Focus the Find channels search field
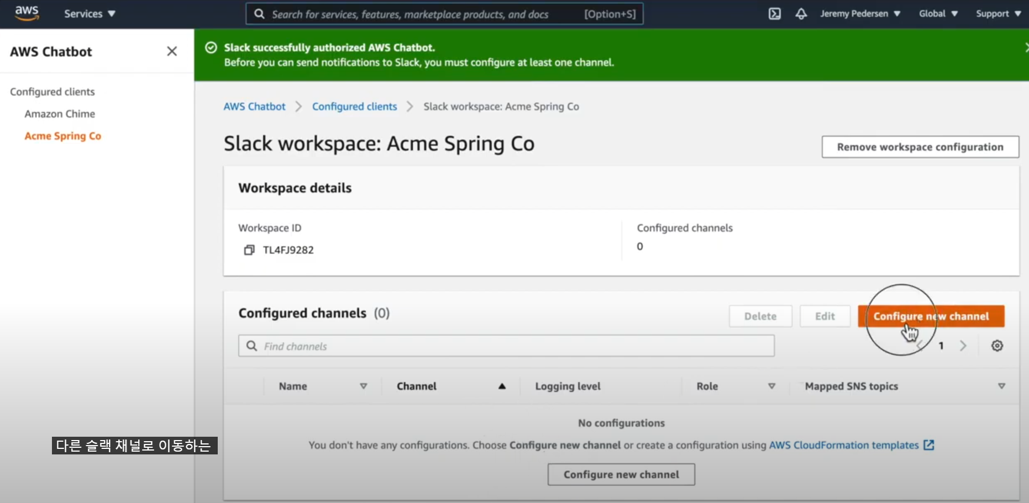Screen dimensions: 1029x503 point(506,346)
